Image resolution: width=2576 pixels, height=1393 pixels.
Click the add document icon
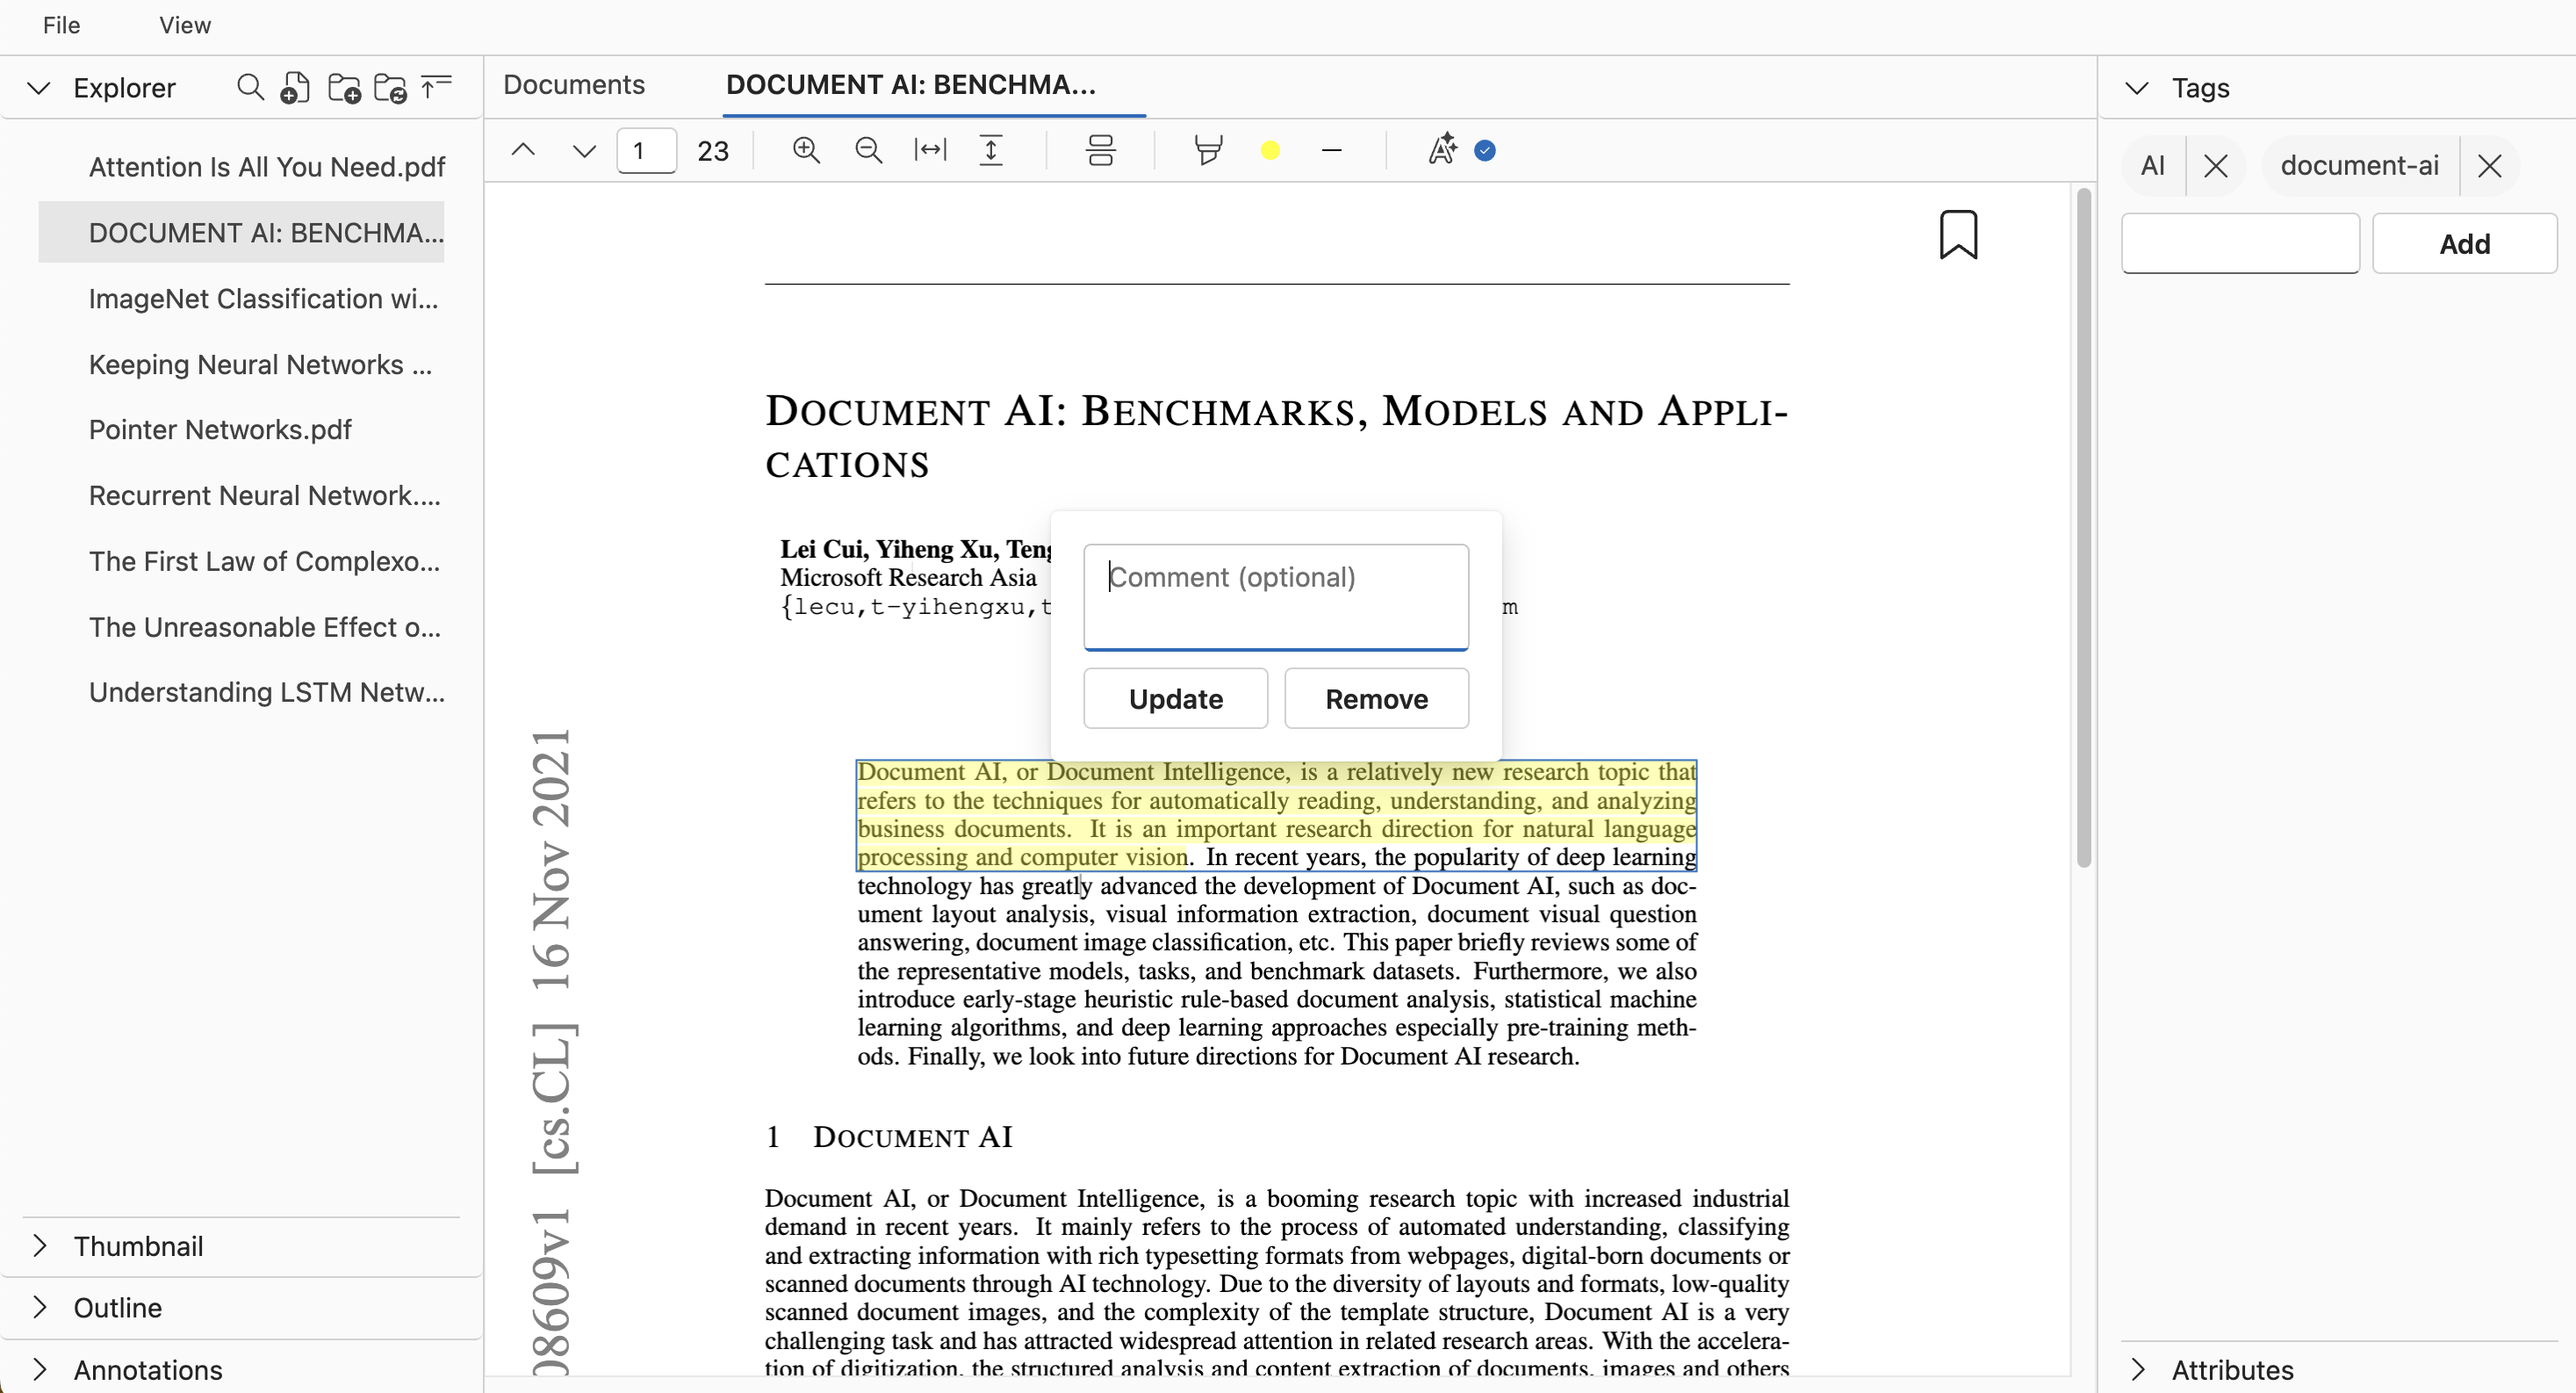(295, 88)
